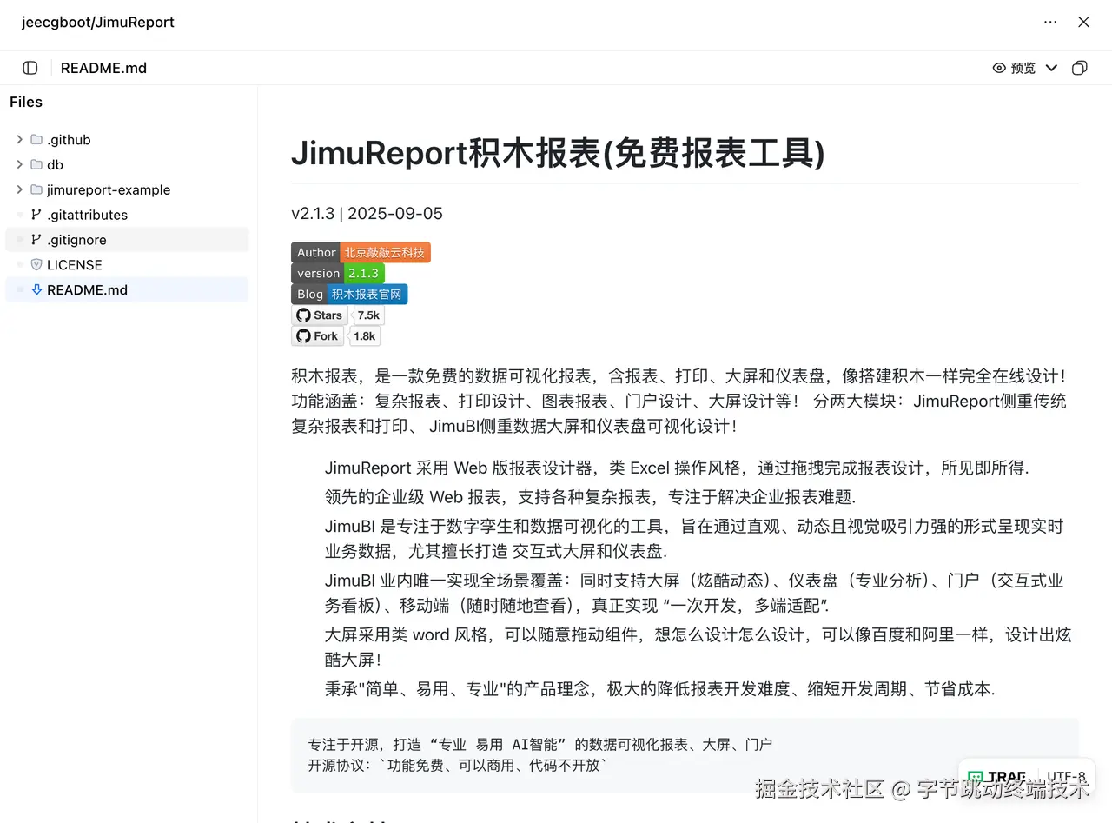
Task: Click the shield icon beside LICENSE
Action: [36, 264]
